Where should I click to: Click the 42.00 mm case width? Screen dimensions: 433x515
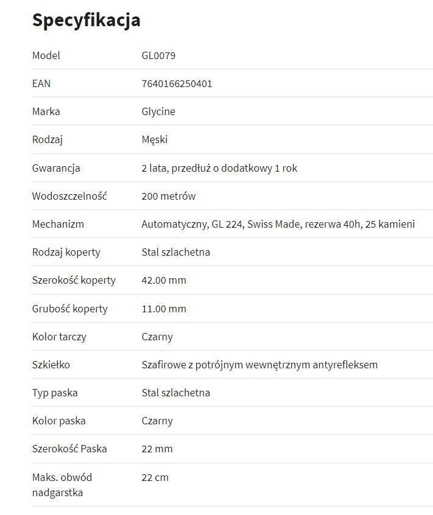click(x=164, y=281)
